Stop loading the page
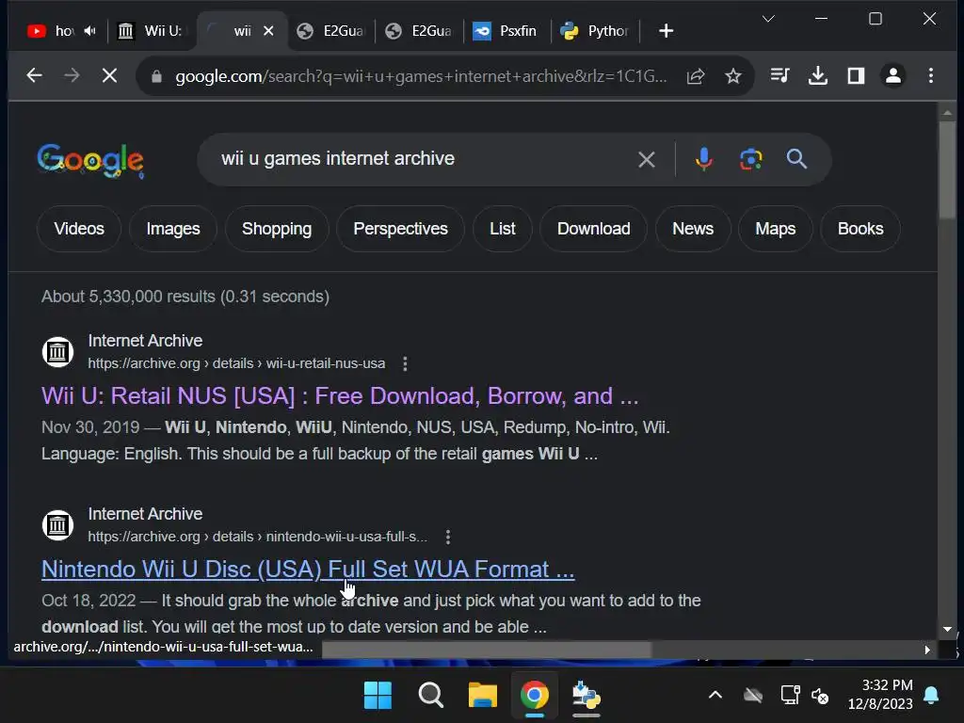 109,75
